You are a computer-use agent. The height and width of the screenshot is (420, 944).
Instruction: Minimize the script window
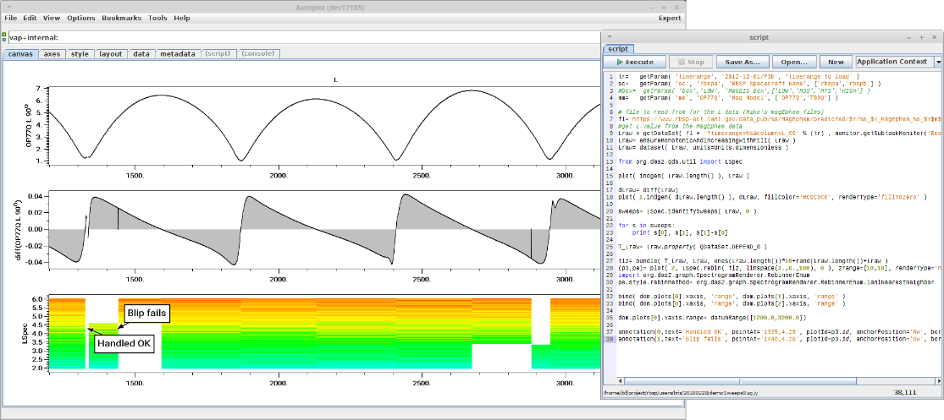tap(907, 38)
